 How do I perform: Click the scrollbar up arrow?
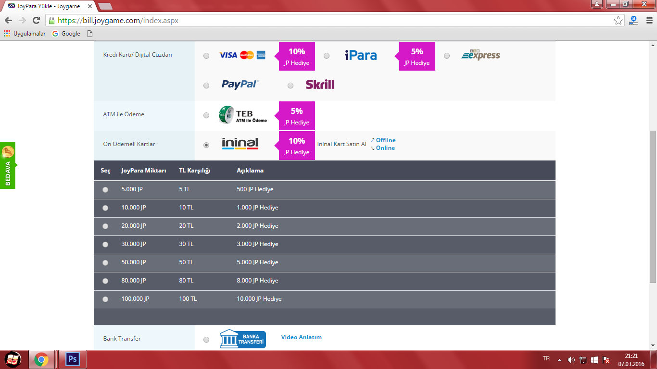pyautogui.click(x=653, y=45)
